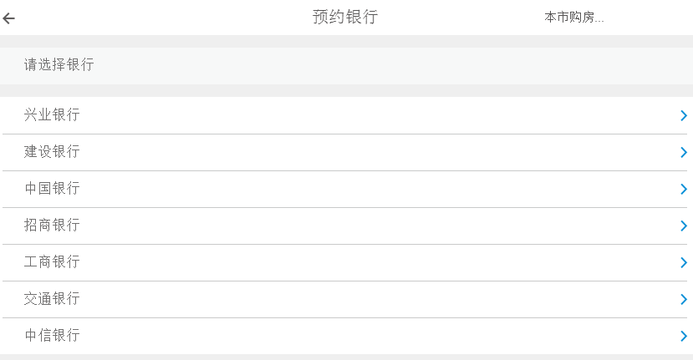
Task: Click the chevron arrow beside 建设银行
Action: click(684, 153)
